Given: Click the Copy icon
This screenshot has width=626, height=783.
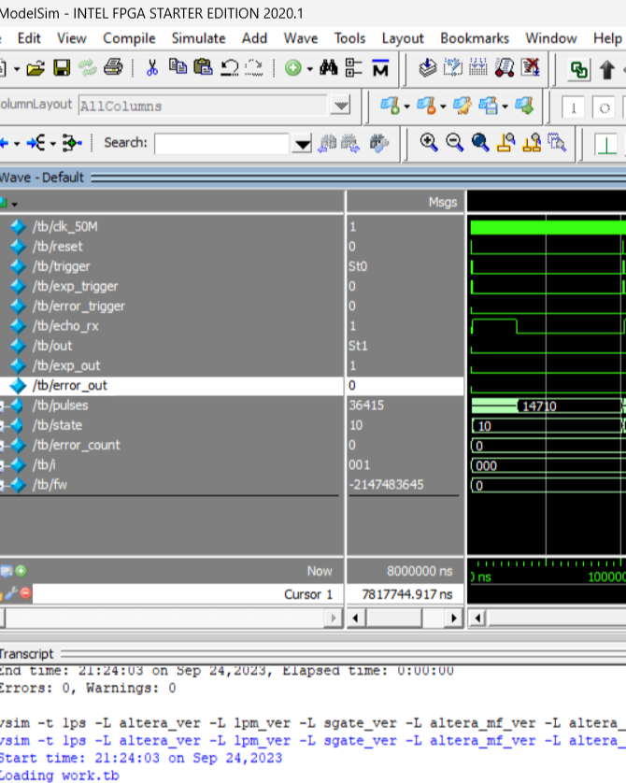Looking at the screenshot, I should pyautogui.click(x=178, y=66).
